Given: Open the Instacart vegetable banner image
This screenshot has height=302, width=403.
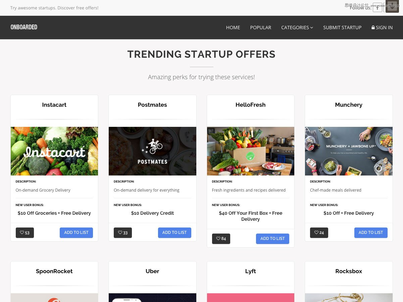Looking at the screenshot, I should (x=54, y=151).
